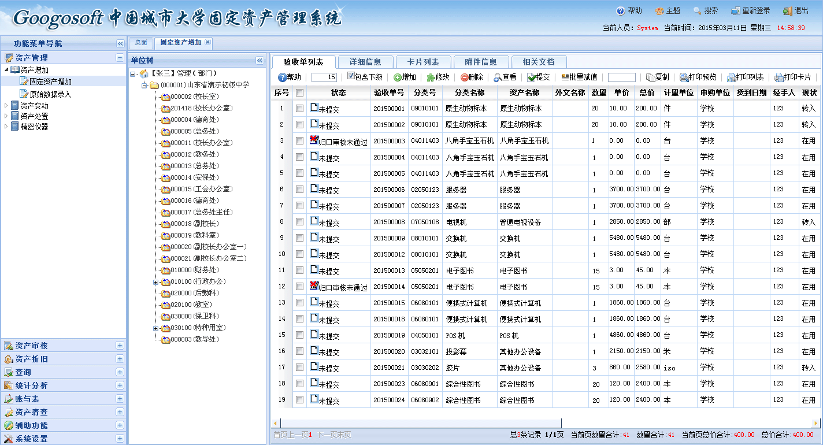Expand the 资产审核 accordion section
The image size is (823, 445).
click(120, 346)
